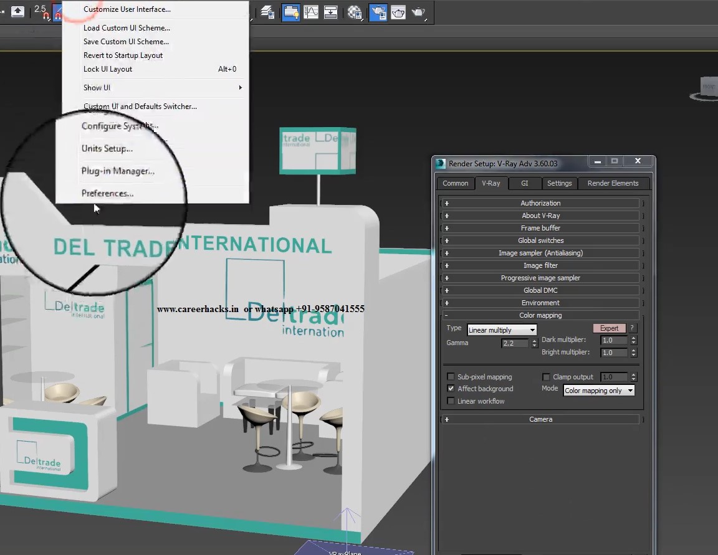Image resolution: width=718 pixels, height=555 pixels.
Task: Click the question mark help button near Expert
Action: [631, 328]
